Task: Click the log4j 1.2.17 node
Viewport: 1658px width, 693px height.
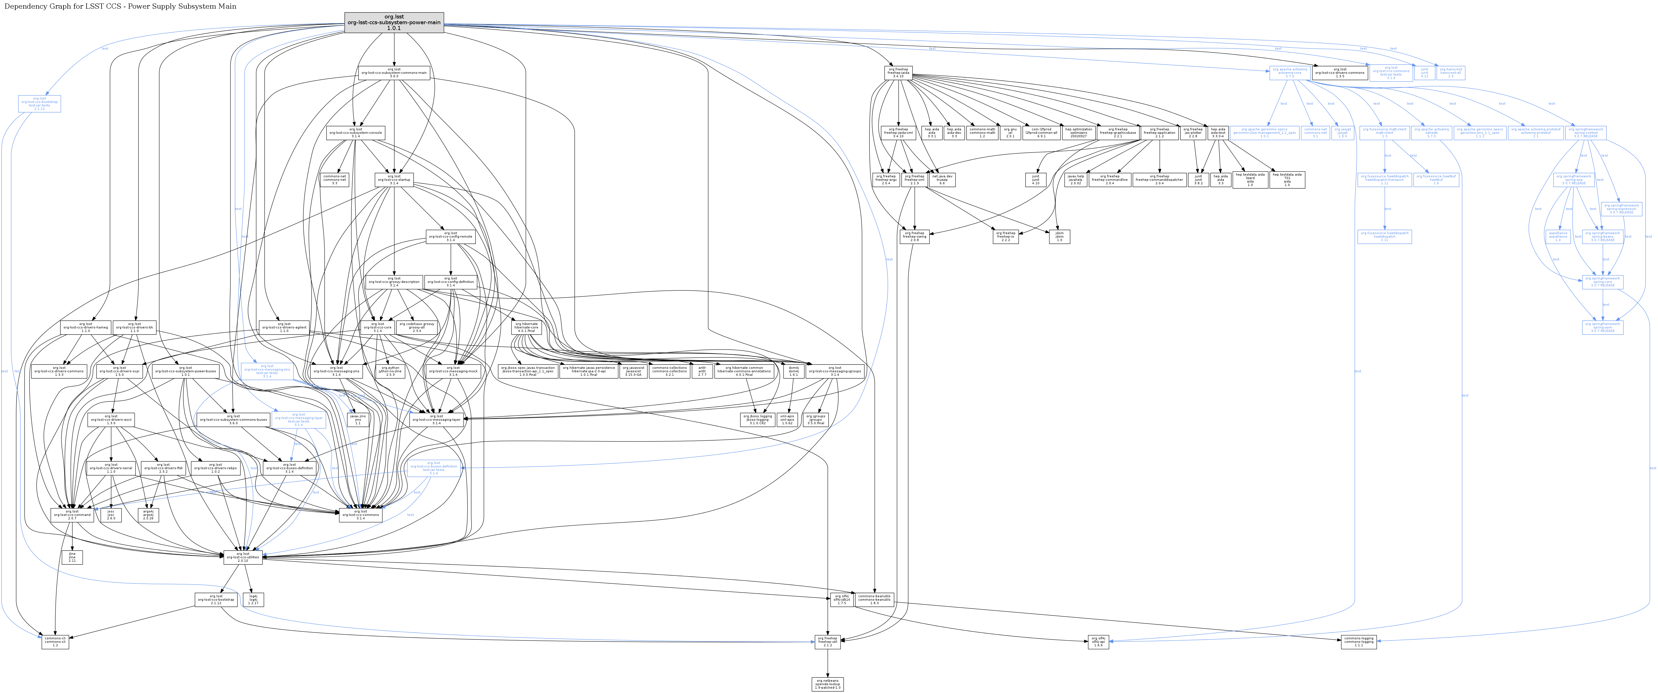Action: point(254,600)
